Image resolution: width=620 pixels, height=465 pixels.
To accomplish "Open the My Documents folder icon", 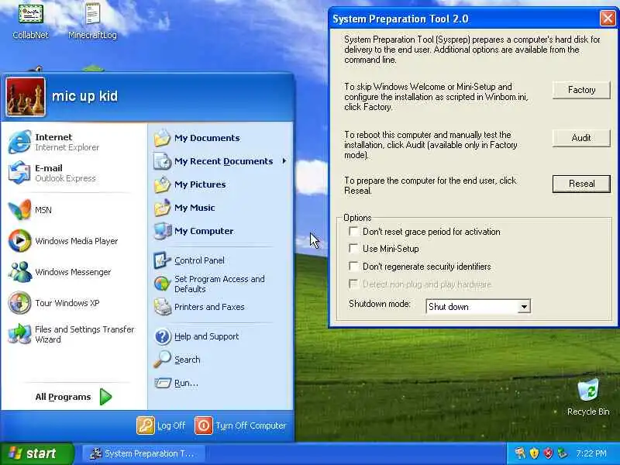I will point(162,138).
